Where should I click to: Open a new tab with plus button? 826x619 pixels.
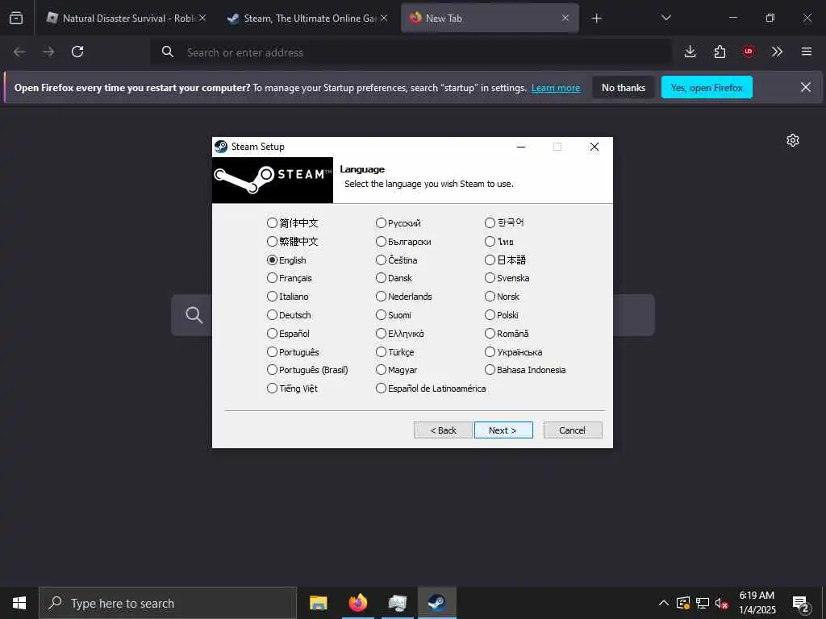click(596, 19)
